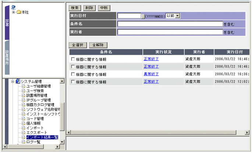Open 正常終了 link in the 12:02 row

coord(151,81)
